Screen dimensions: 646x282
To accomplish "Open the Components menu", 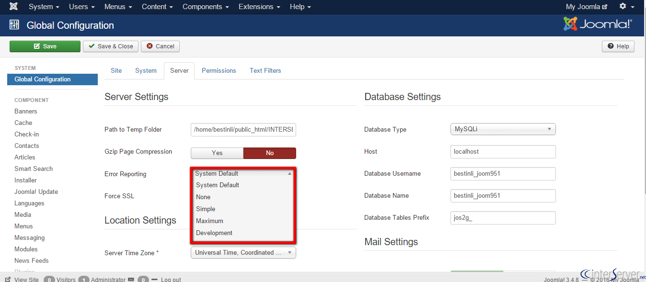I will click(x=206, y=7).
